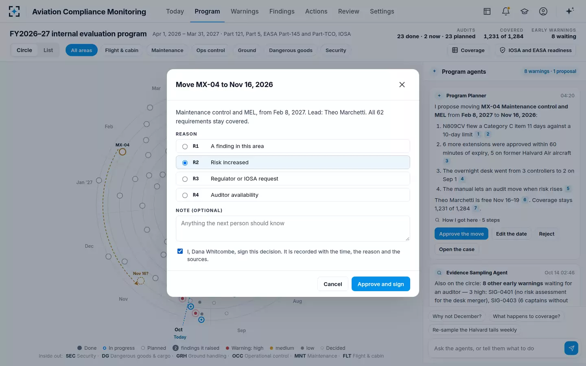Click Open the case button
586x366 pixels.
[x=457, y=249]
